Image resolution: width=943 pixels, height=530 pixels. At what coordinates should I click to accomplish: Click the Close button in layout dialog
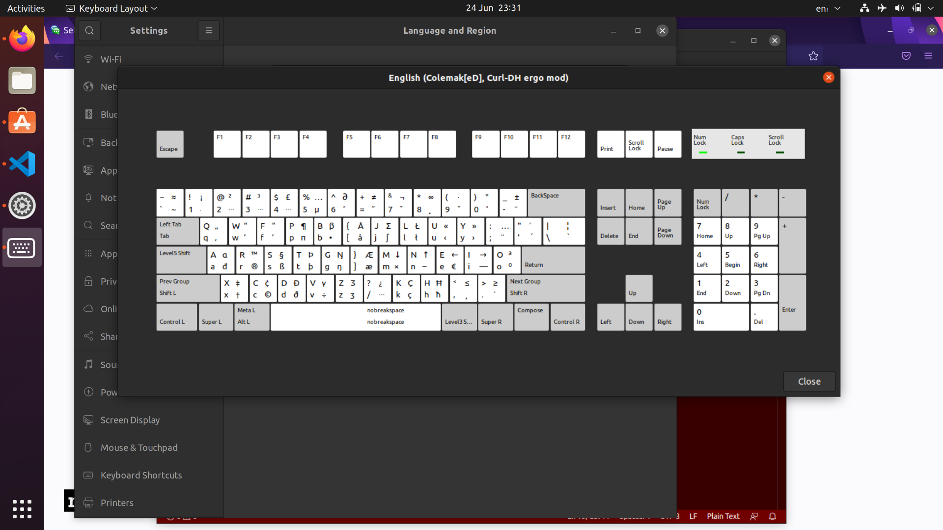[809, 381]
